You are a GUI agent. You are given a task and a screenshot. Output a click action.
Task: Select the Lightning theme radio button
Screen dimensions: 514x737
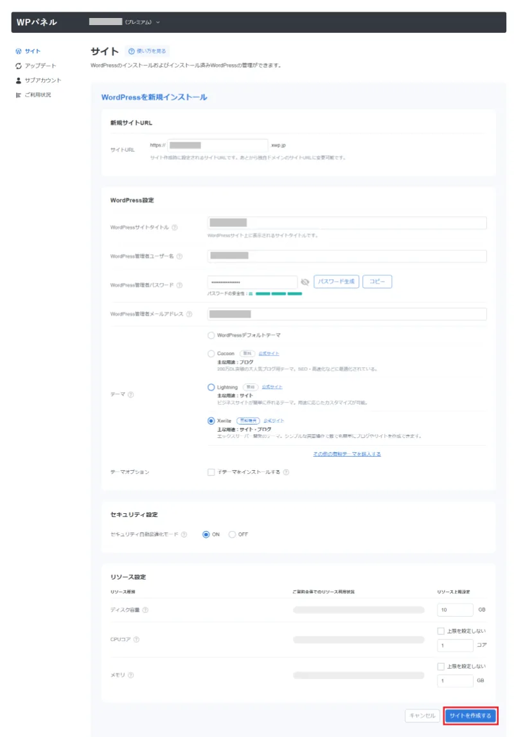pos(211,387)
